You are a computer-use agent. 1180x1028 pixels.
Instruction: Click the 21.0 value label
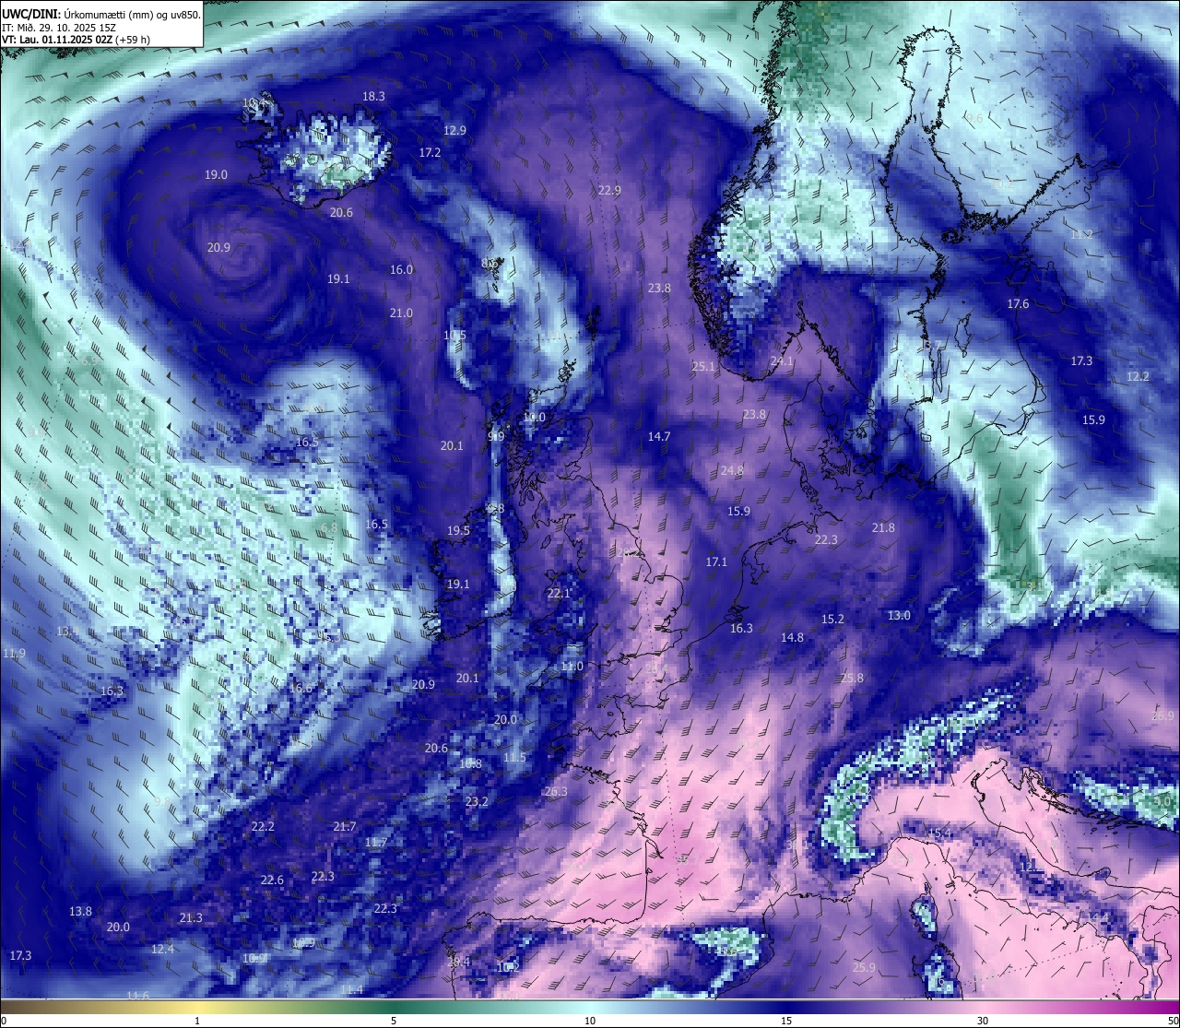click(x=401, y=313)
